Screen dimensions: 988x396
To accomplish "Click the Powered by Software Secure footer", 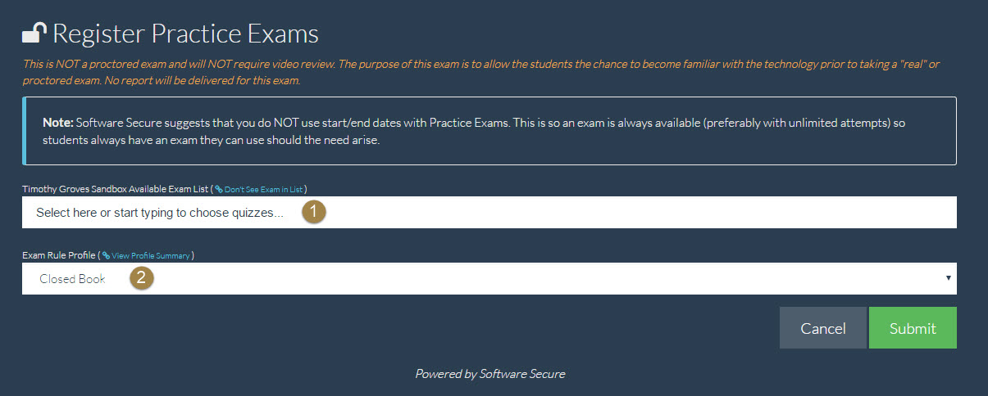I will point(489,374).
